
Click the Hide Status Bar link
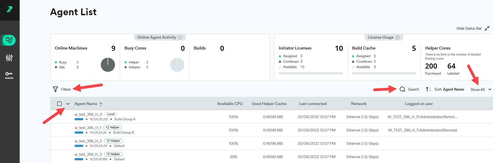(x=469, y=28)
